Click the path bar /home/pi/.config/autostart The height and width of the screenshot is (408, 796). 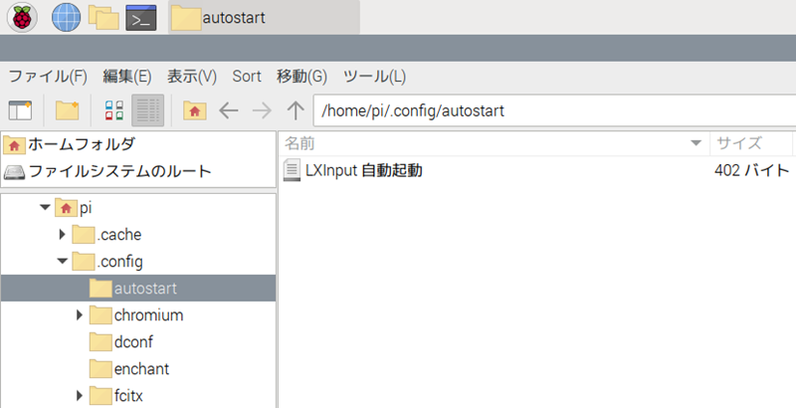554,110
